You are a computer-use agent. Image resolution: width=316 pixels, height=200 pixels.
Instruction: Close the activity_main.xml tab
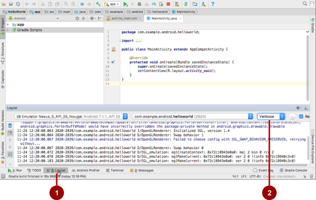click(140, 18)
